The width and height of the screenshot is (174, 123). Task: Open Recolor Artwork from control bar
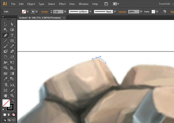(164, 12)
